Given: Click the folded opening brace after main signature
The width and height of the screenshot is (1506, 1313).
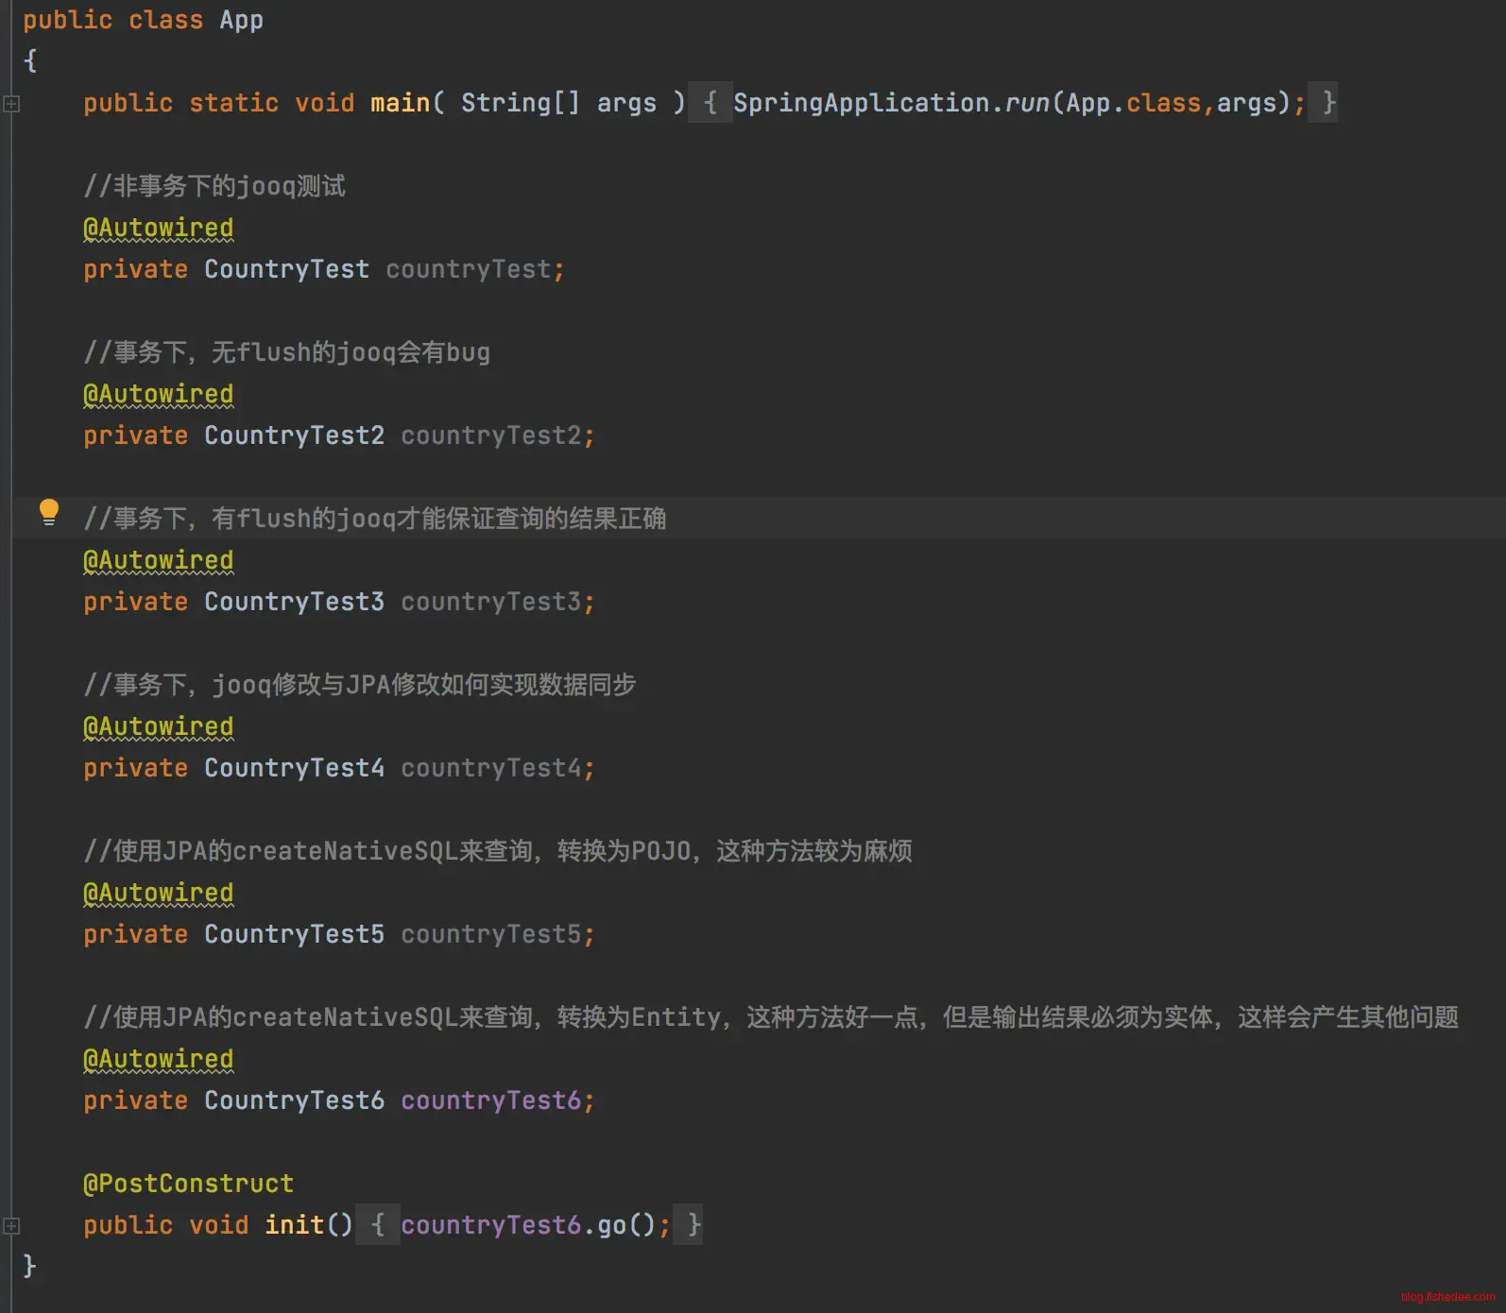Looking at the screenshot, I should (x=710, y=103).
